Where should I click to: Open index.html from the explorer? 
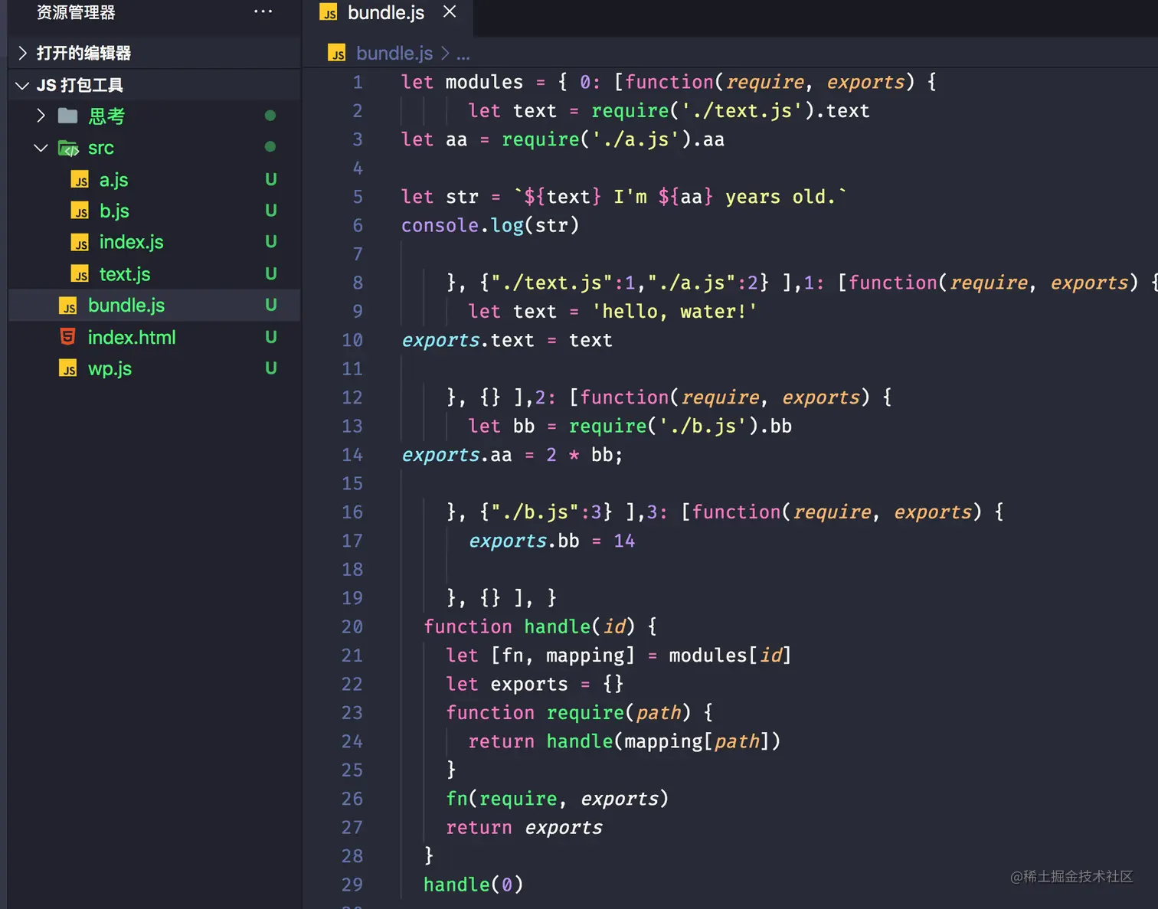point(132,337)
